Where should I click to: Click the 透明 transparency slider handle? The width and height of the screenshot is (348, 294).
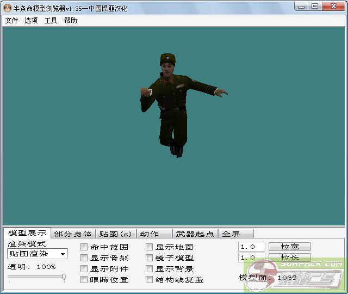pos(64,277)
